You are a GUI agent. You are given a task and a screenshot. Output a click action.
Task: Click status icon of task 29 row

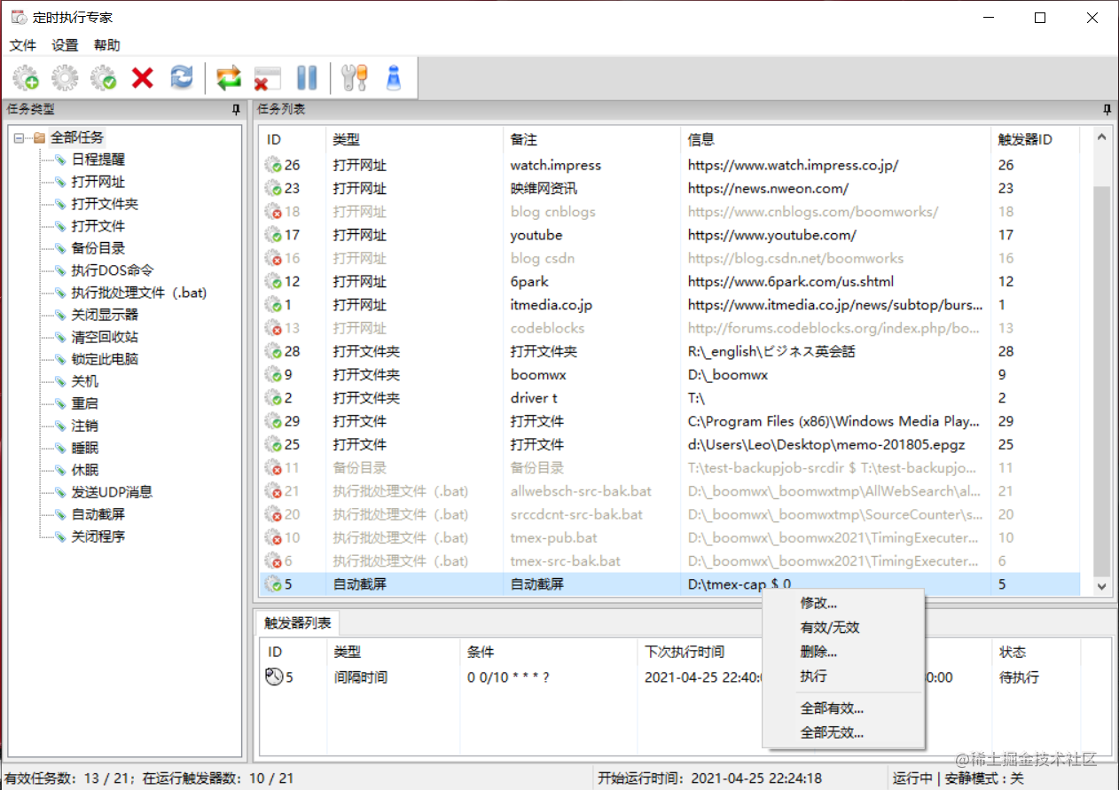pos(273,421)
